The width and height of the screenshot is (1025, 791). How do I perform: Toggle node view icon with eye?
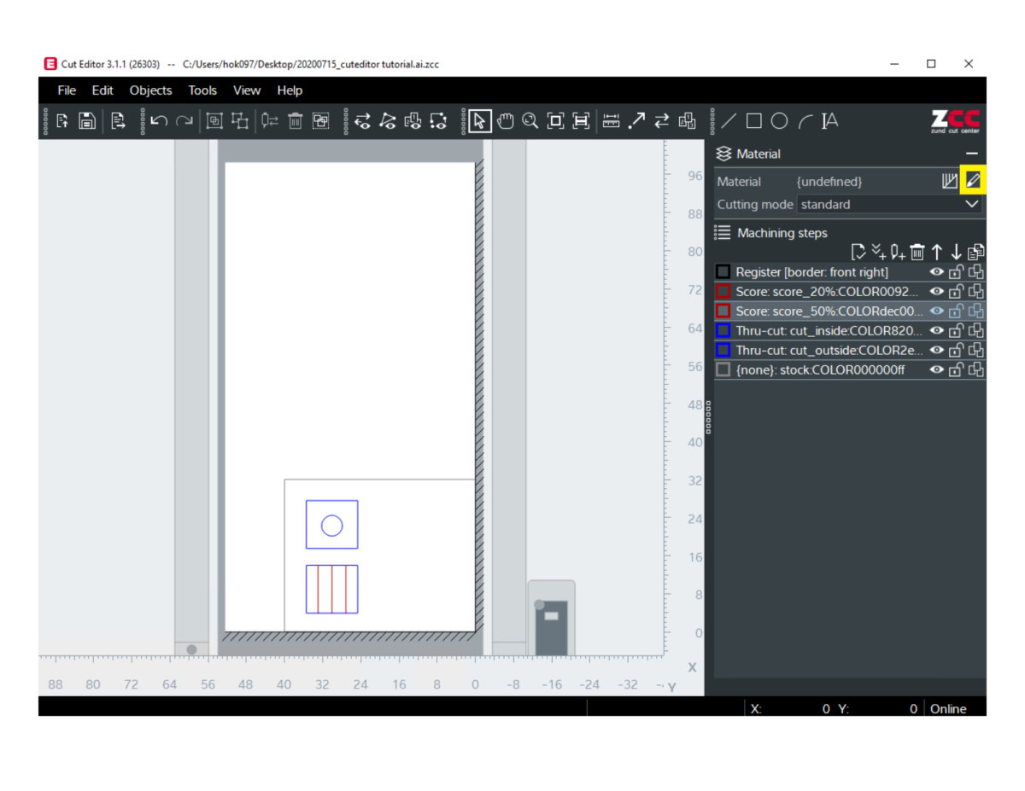(388, 121)
